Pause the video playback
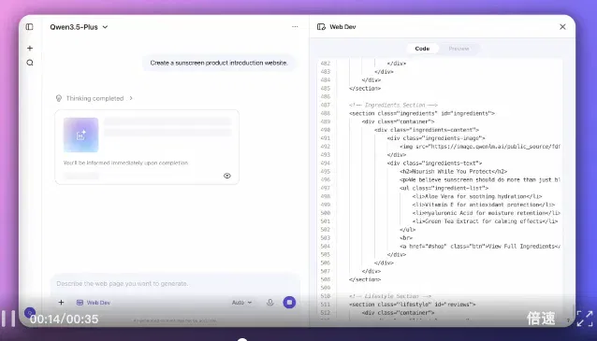 (8, 319)
